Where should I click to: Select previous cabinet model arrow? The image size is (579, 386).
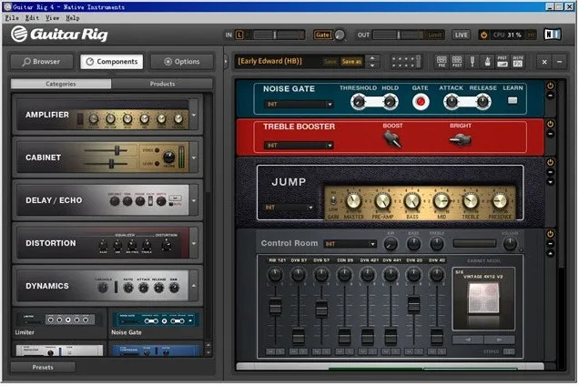pyautogui.click(x=468, y=339)
